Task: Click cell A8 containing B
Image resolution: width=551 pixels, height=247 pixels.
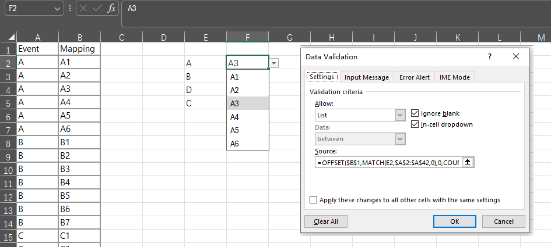Action: click(x=37, y=142)
